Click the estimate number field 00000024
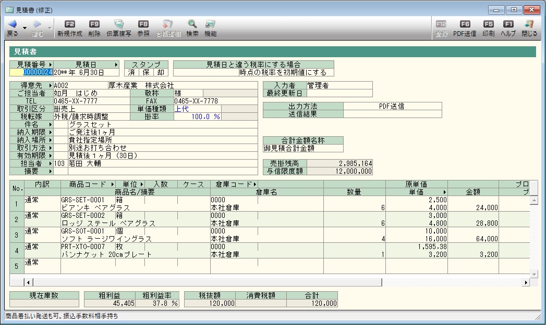 coord(31,72)
